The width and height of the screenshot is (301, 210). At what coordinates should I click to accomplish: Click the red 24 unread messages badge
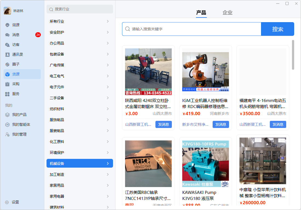point(38,35)
